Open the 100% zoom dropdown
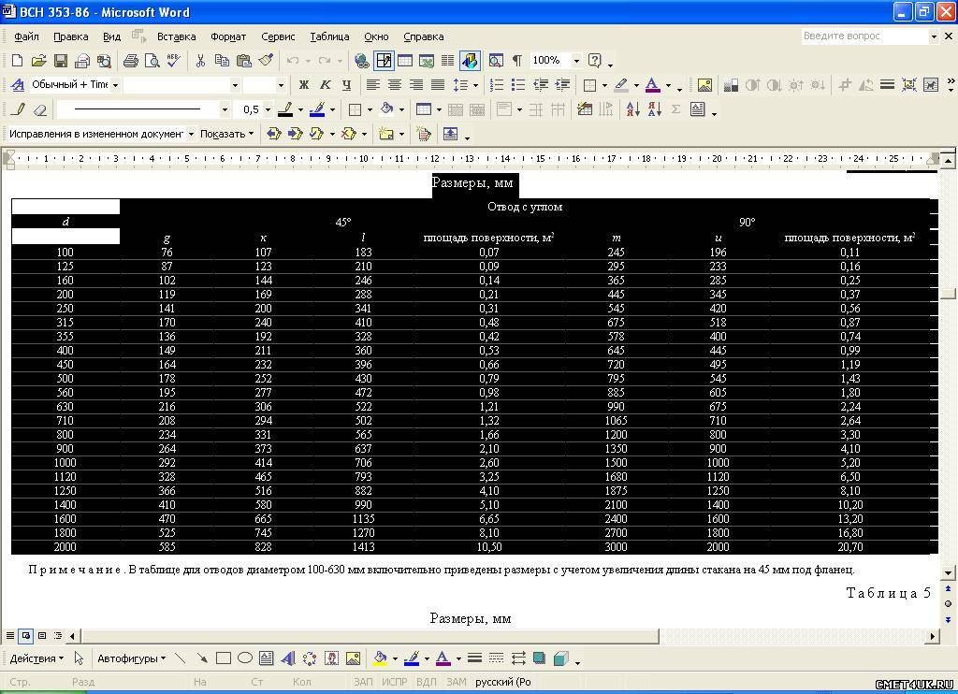The image size is (958, 694). [576, 61]
